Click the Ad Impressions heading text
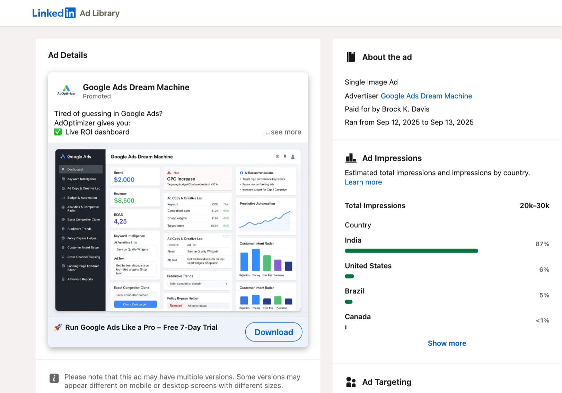Image resolution: width=562 pixels, height=393 pixels. point(392,158)
